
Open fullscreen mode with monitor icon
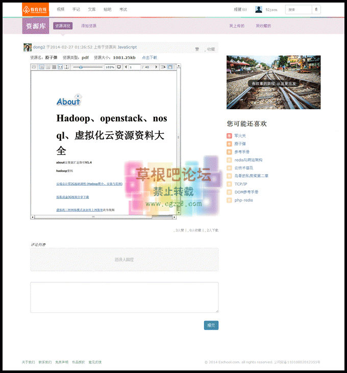tap(119, 67)
